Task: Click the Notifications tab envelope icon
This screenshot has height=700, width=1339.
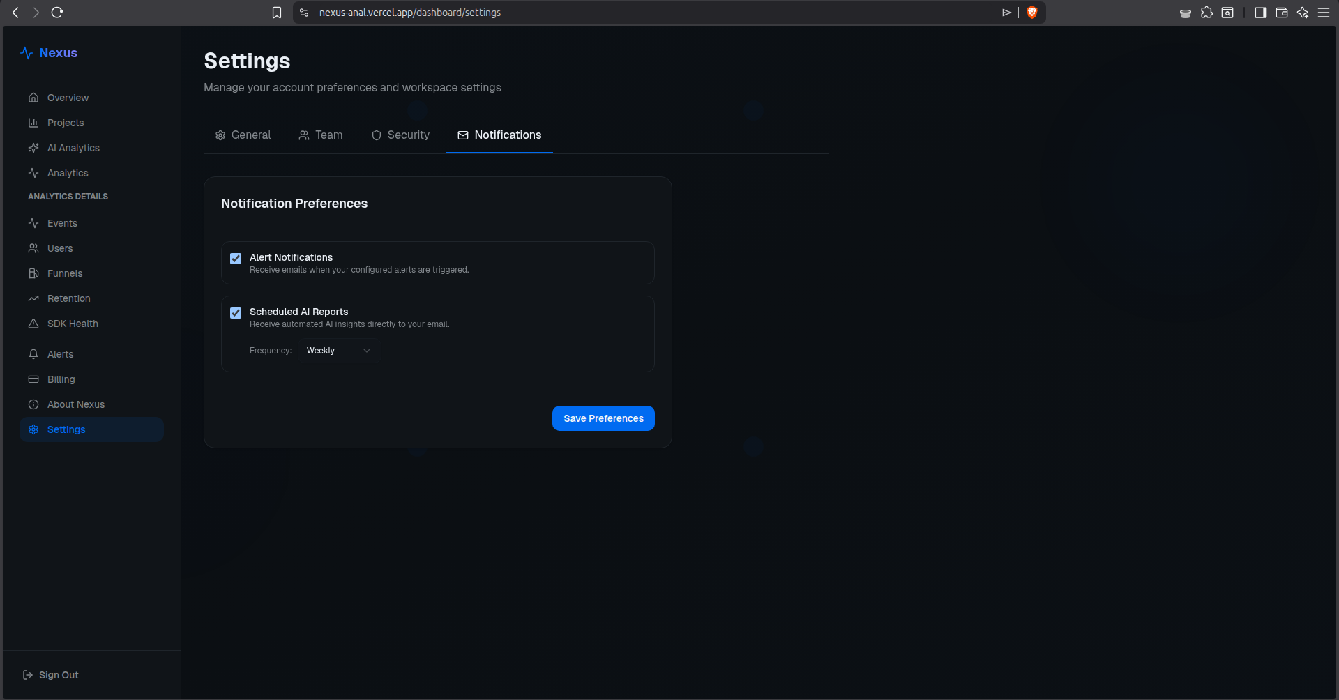Action: [x=463, y=135]
